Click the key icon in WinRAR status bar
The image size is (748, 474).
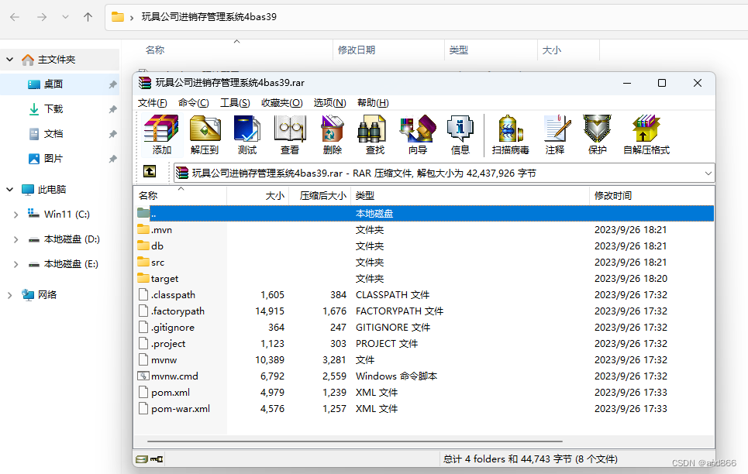tap(157, 459)
